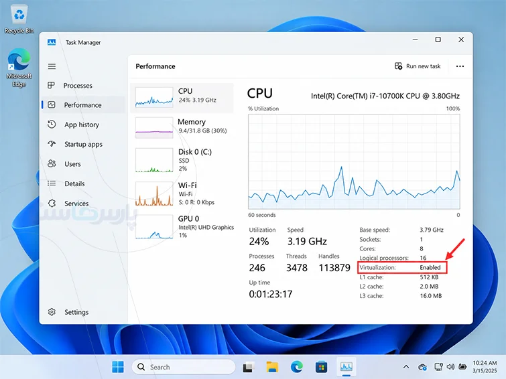Click the Windows Start button
506x379 pixels.
118,367
